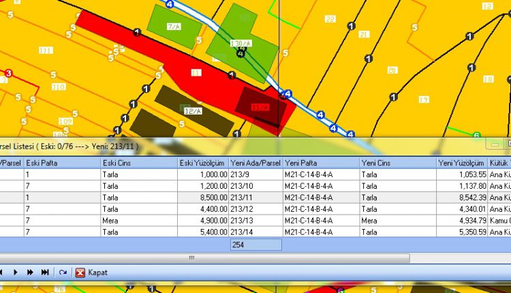The height and width of the screenshot is (293, 511).
Task: Click the previous record arrow button
Action: 3,273
